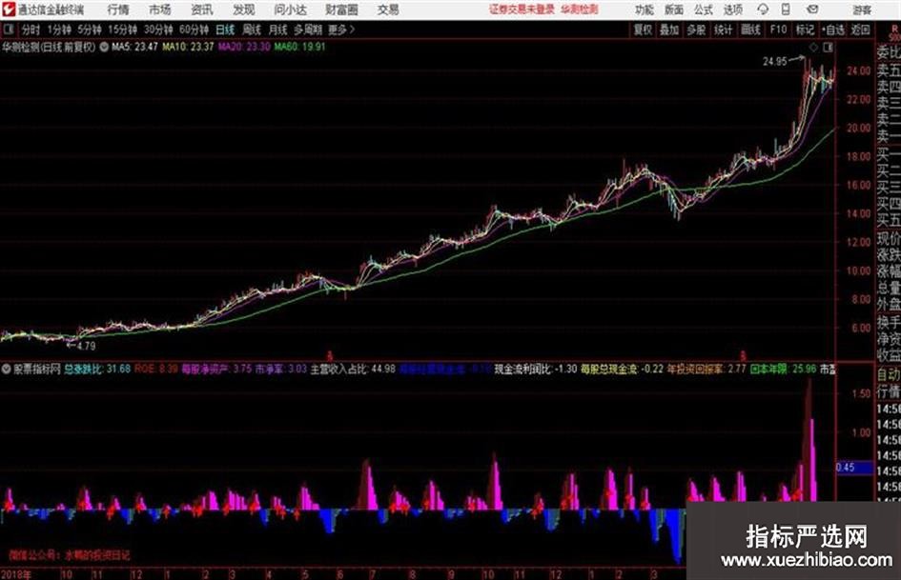901x580 pixels.
Task: Switch to the 15分钟 period tab
Action: pos(123,30)
